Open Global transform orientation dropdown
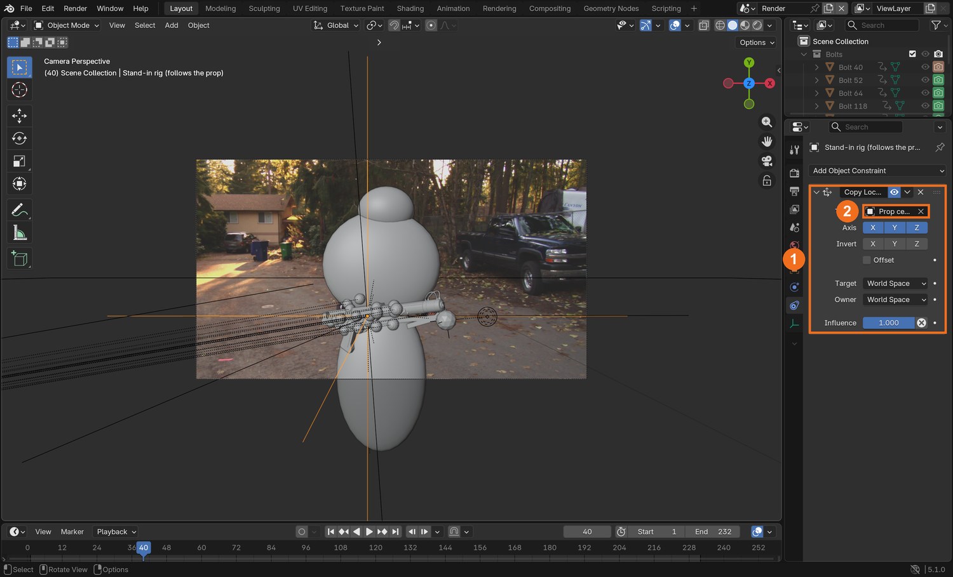This screenshot has height=577, width=953. (x=336, y=25)
